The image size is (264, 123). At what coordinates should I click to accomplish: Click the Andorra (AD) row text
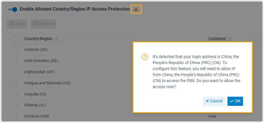(x=36, y=49)
